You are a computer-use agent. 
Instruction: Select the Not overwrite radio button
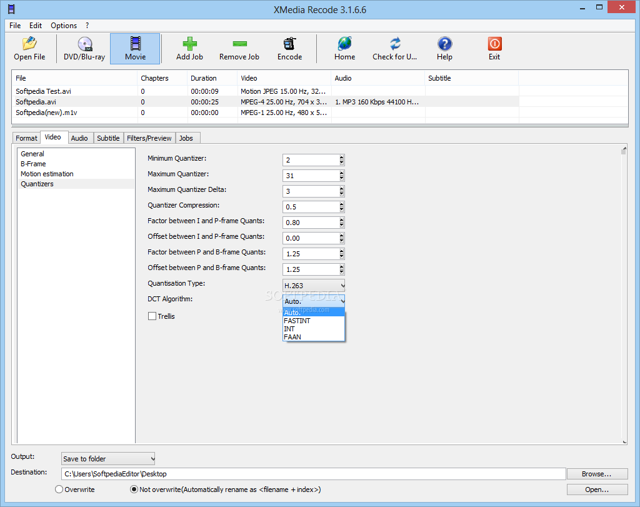(x=134, y=489)
